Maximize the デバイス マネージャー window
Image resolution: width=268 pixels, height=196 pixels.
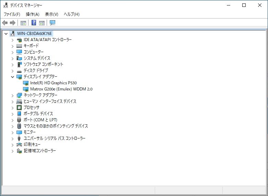click(244, 5)
